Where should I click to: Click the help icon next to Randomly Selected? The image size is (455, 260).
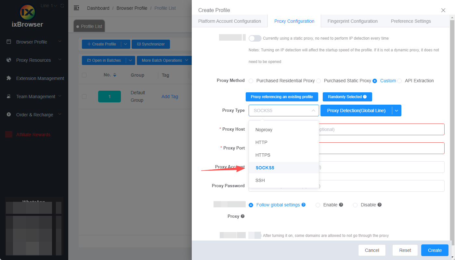pyautogui.click(x=365, y=97)
